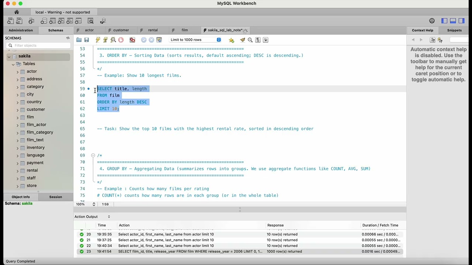The height and width of the screenshot is (265, 472).
Task: Reconnect to DBMS icon
Action: pyautogui.click(x=103, y=21)
